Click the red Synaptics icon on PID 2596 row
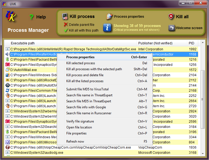 click(x=7, y=121)
